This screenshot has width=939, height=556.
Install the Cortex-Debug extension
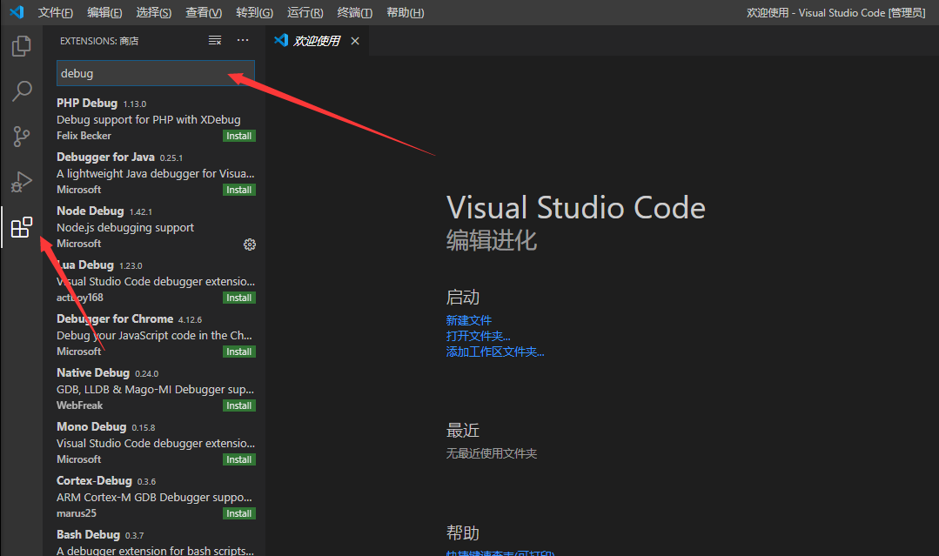(239, 512)
